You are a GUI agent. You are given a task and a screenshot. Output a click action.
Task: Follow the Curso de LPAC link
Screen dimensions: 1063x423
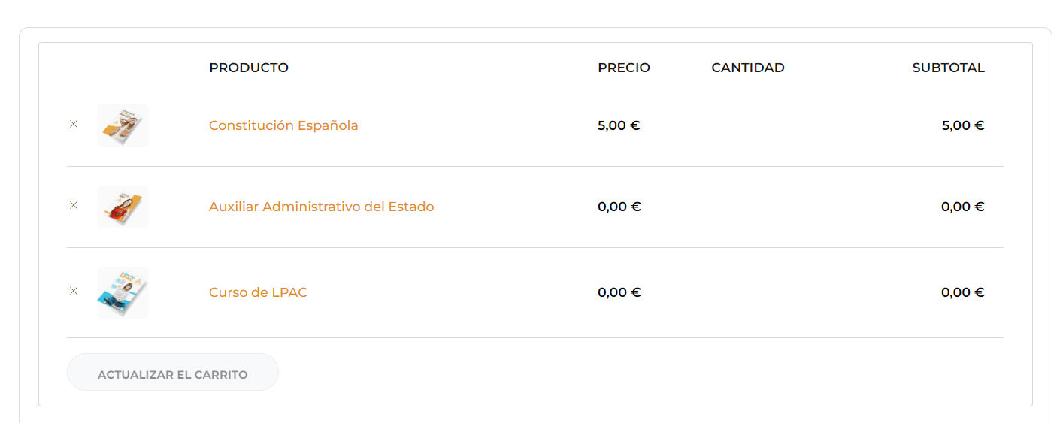tap(258, 292)
